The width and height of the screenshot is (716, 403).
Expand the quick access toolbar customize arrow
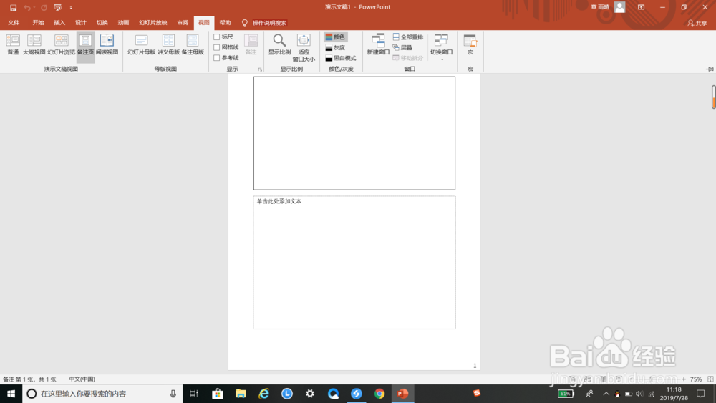coord(71,8)
